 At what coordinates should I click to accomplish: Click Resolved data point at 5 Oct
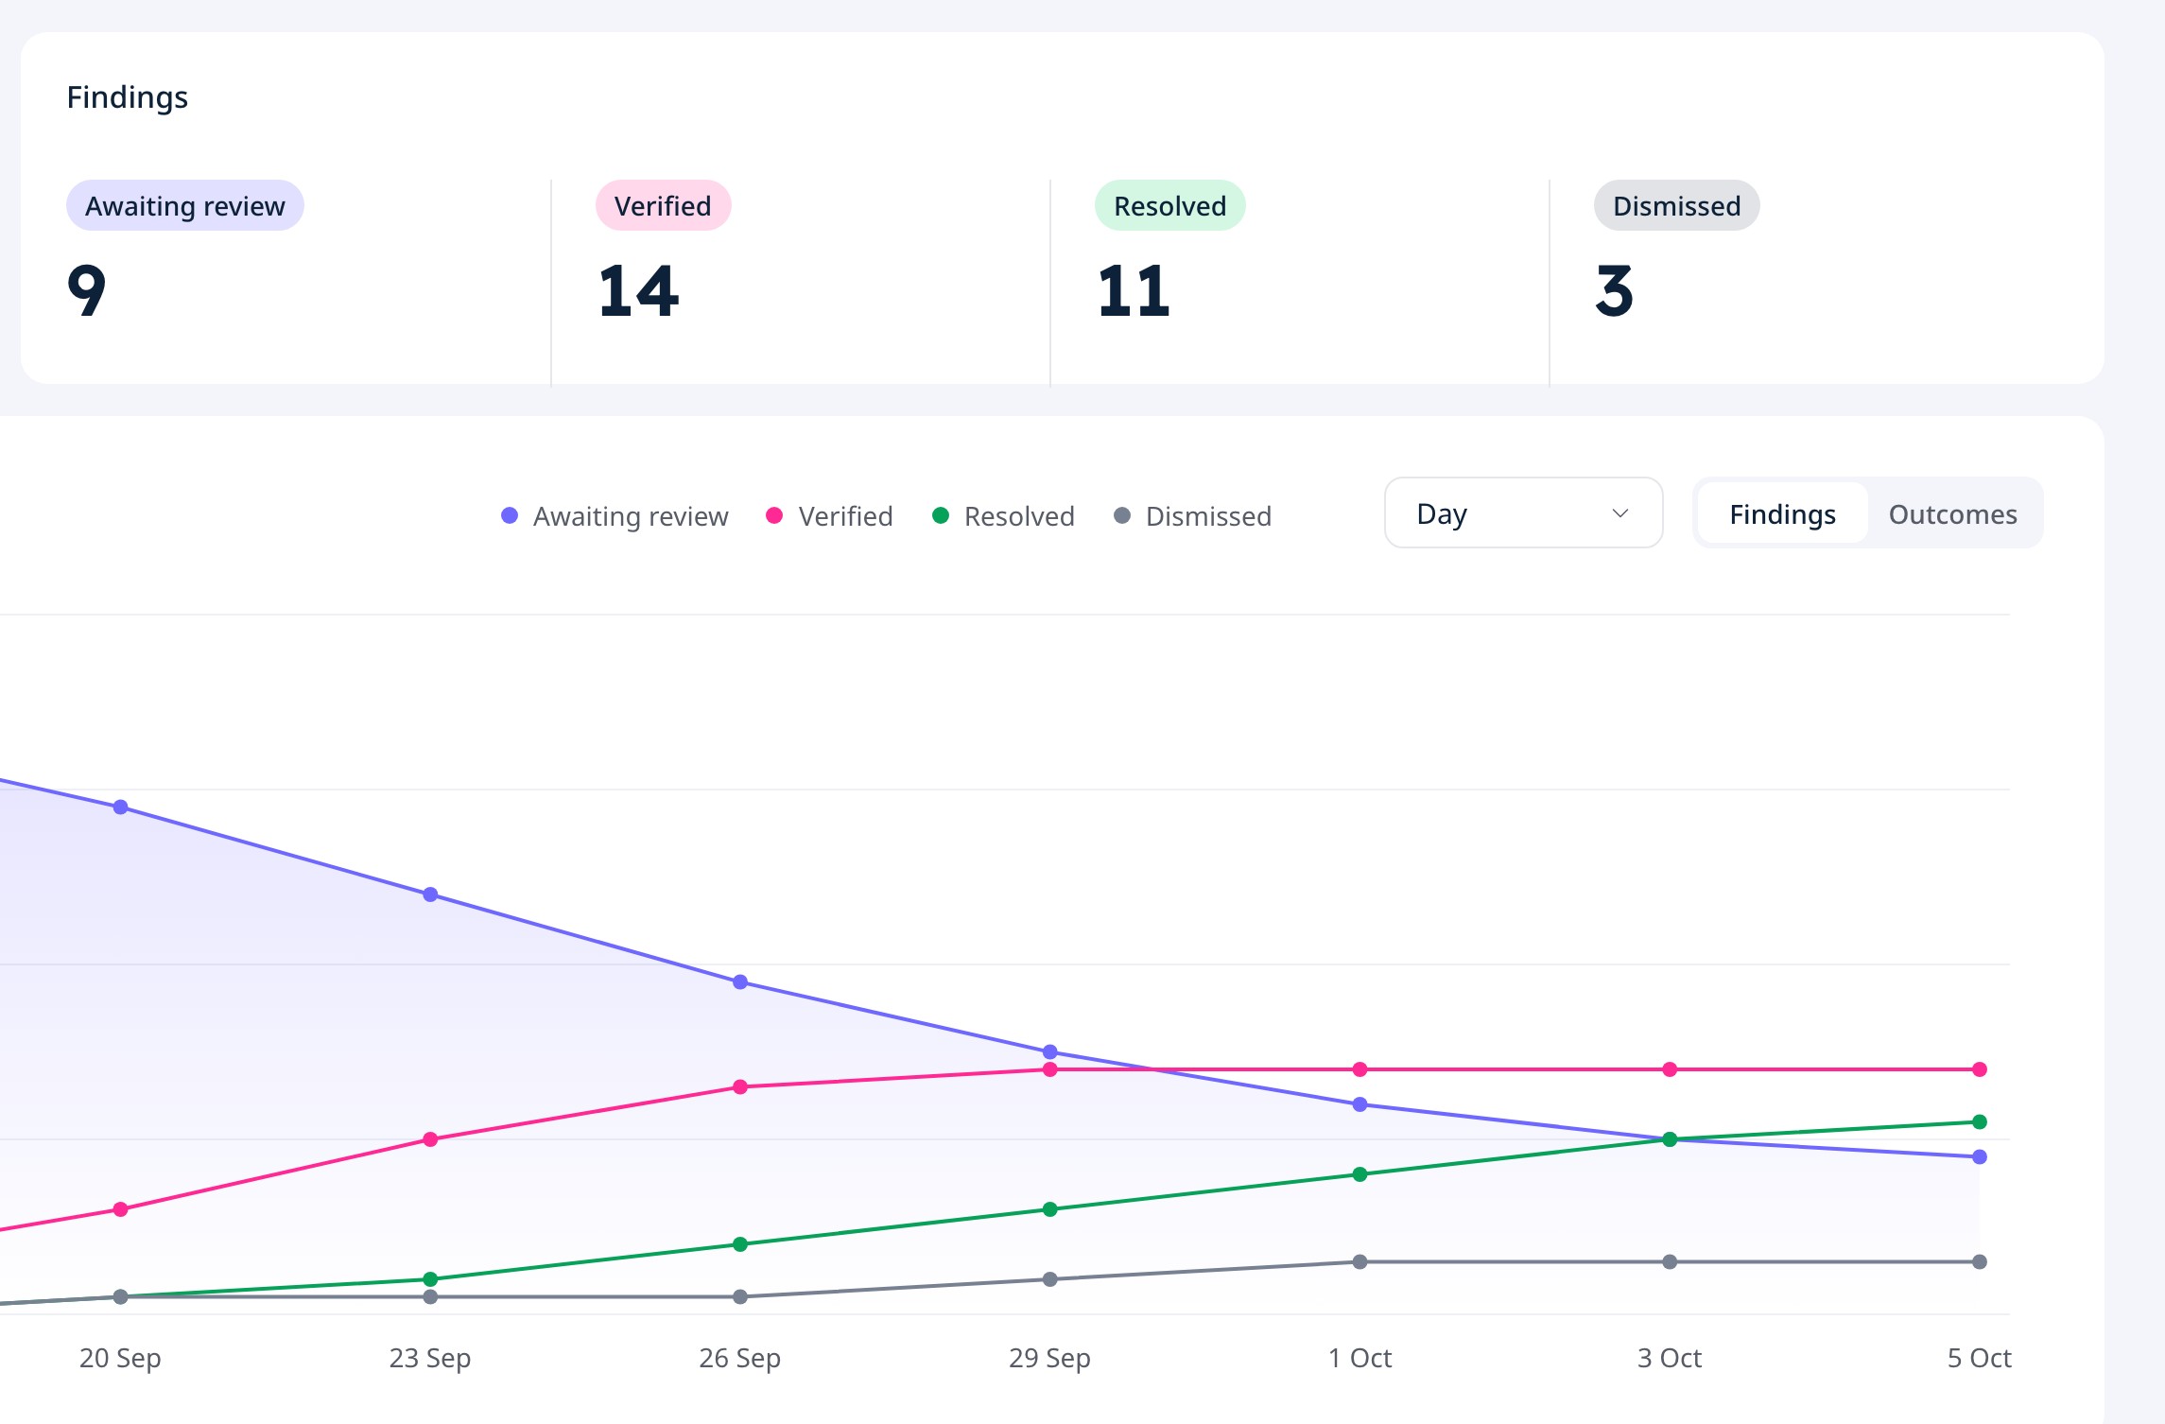click(1980, 1122)
